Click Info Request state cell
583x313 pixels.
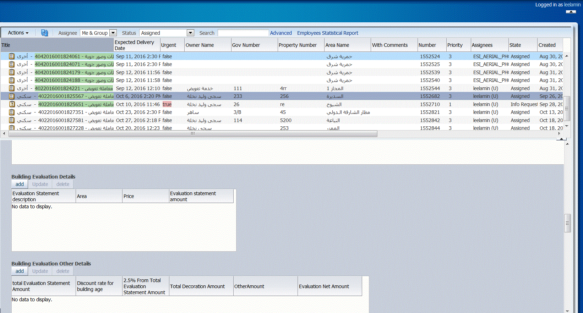pyautogui.click(x=524, y=104)
